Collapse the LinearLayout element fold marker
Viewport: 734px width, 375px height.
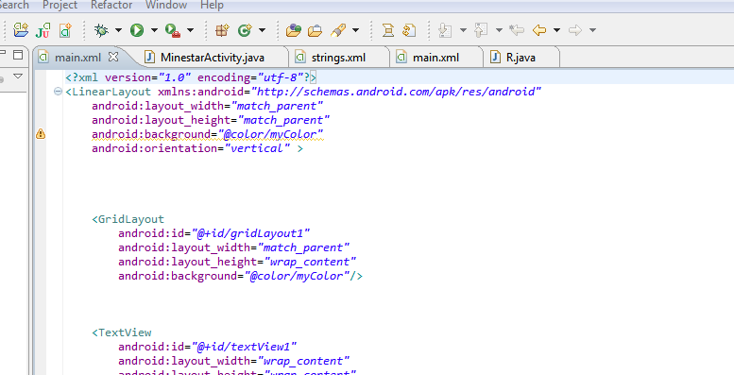click(x=58, y=92)
